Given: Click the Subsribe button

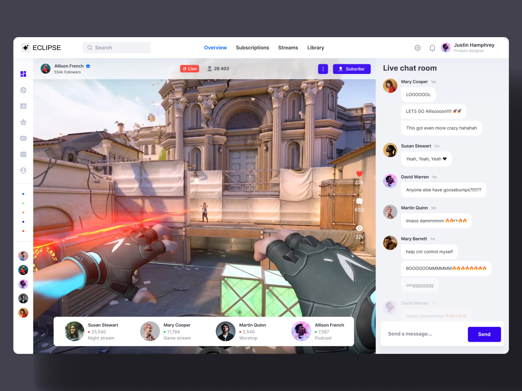Looking at the screenshot, I should (352, 69).
